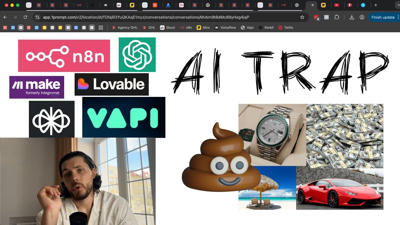400x225 pixels.
Task: Open the Skool bookmark
Action: pyautogui.click(x=167, y=27)
